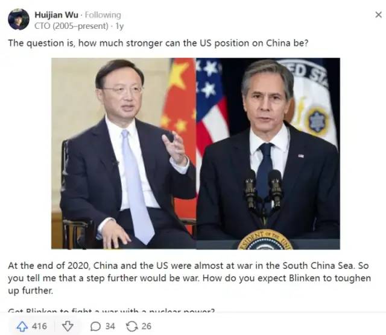Downvote the post using the down arrow
The width and height of the screenshot is (386, 335).
pos(68,326)
